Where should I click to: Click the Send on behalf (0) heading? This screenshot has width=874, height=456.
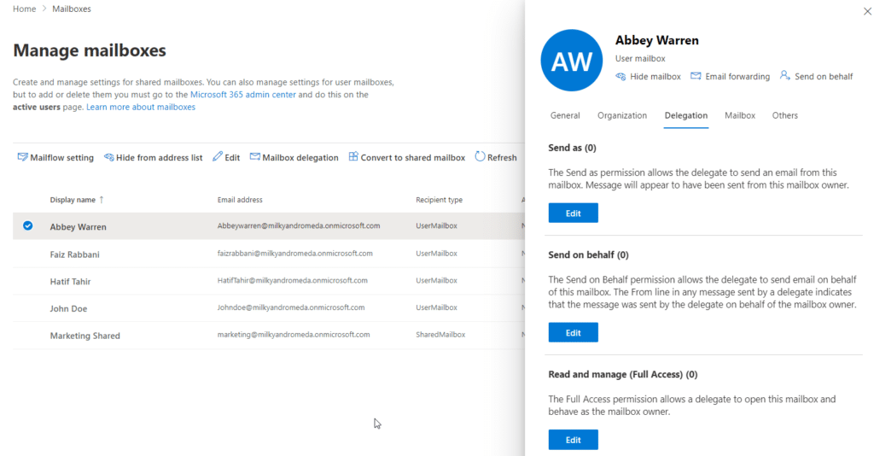coord(588,254)
